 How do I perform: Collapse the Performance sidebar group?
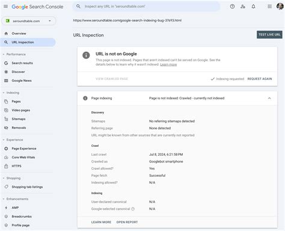point(4,54)
